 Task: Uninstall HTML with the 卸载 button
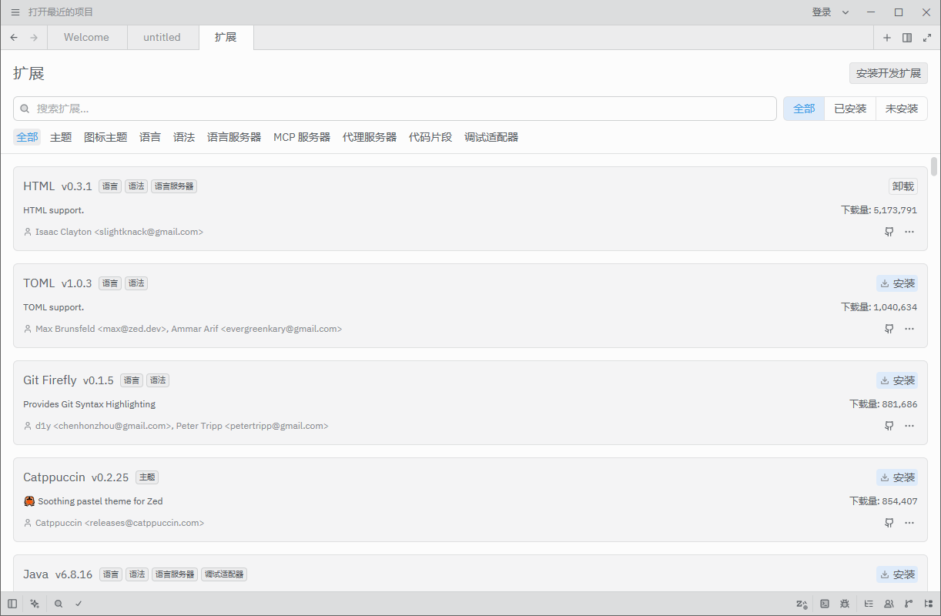903,186
